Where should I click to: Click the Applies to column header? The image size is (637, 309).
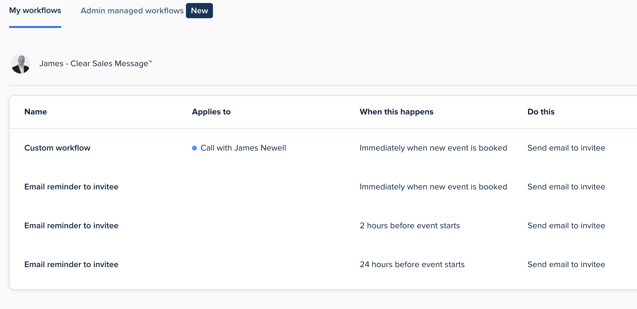211,112
